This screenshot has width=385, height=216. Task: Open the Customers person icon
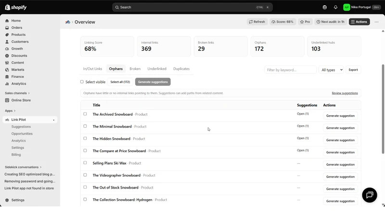[x=7, y=42]
